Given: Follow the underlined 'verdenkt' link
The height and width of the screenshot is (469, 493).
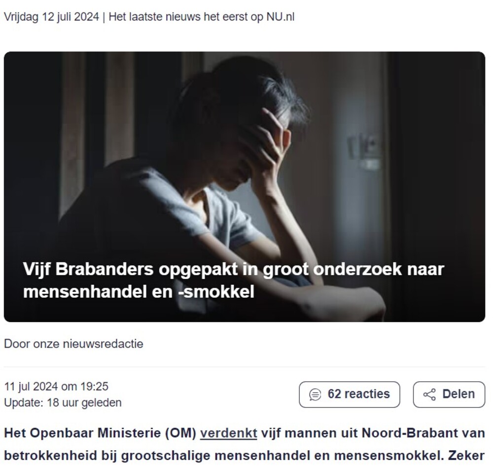Looking at the screenshot, I should [229, 433].
